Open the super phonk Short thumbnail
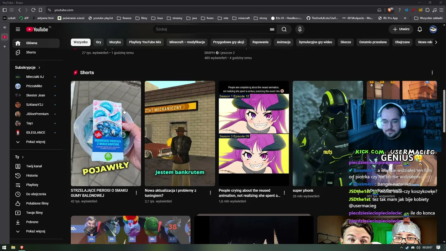This screenshot has width=446, height=251. (x=328, y=134)
